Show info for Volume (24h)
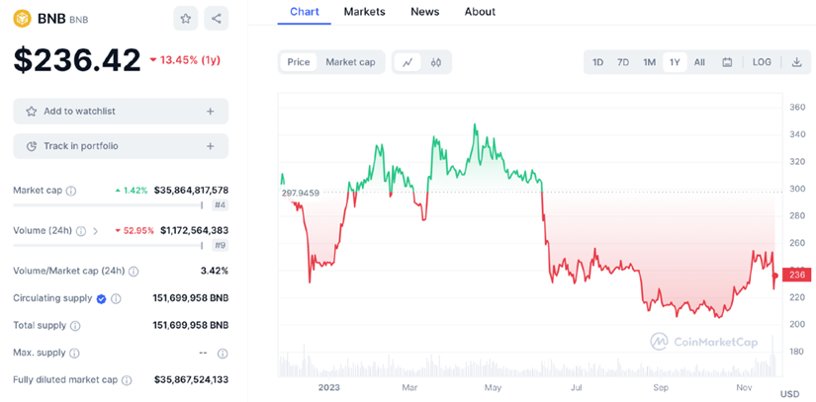Viewport: 816px width, 402px height. (81, 230)
